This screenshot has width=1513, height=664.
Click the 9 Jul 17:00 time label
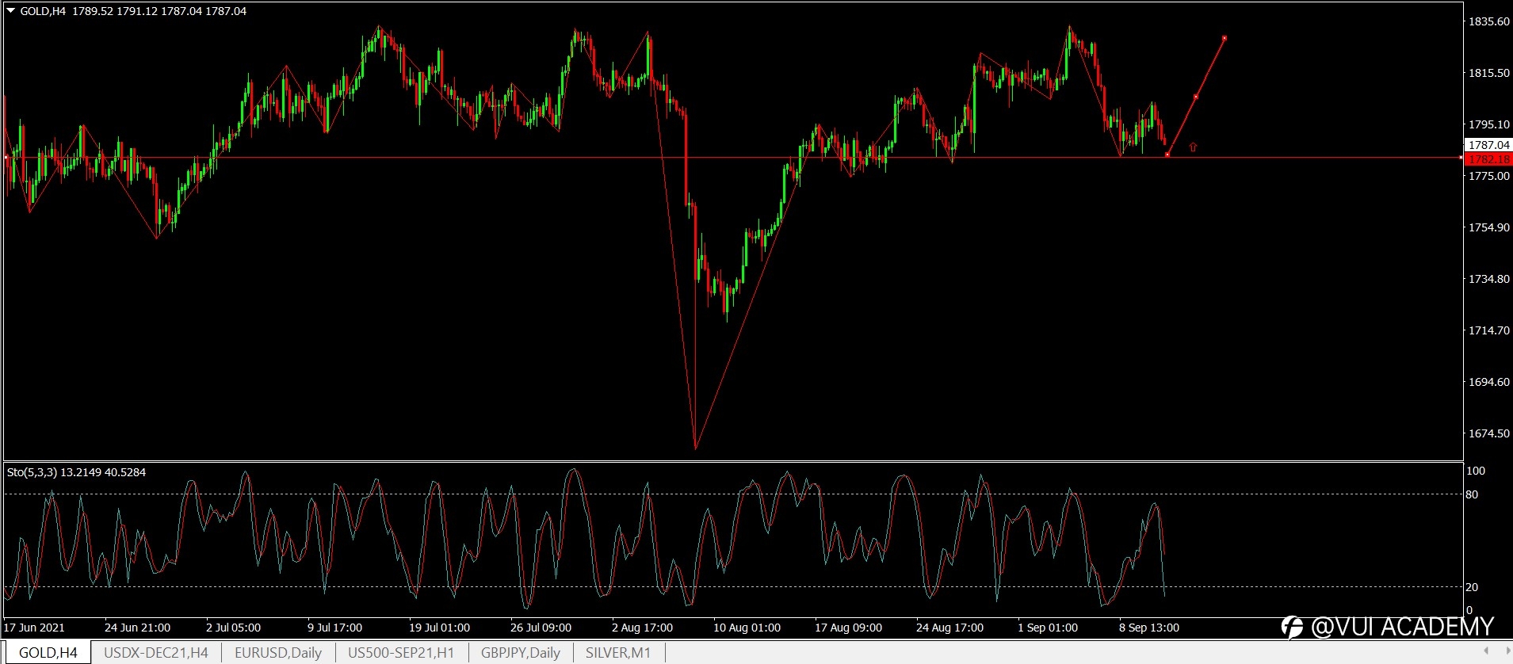pos(334,628)
